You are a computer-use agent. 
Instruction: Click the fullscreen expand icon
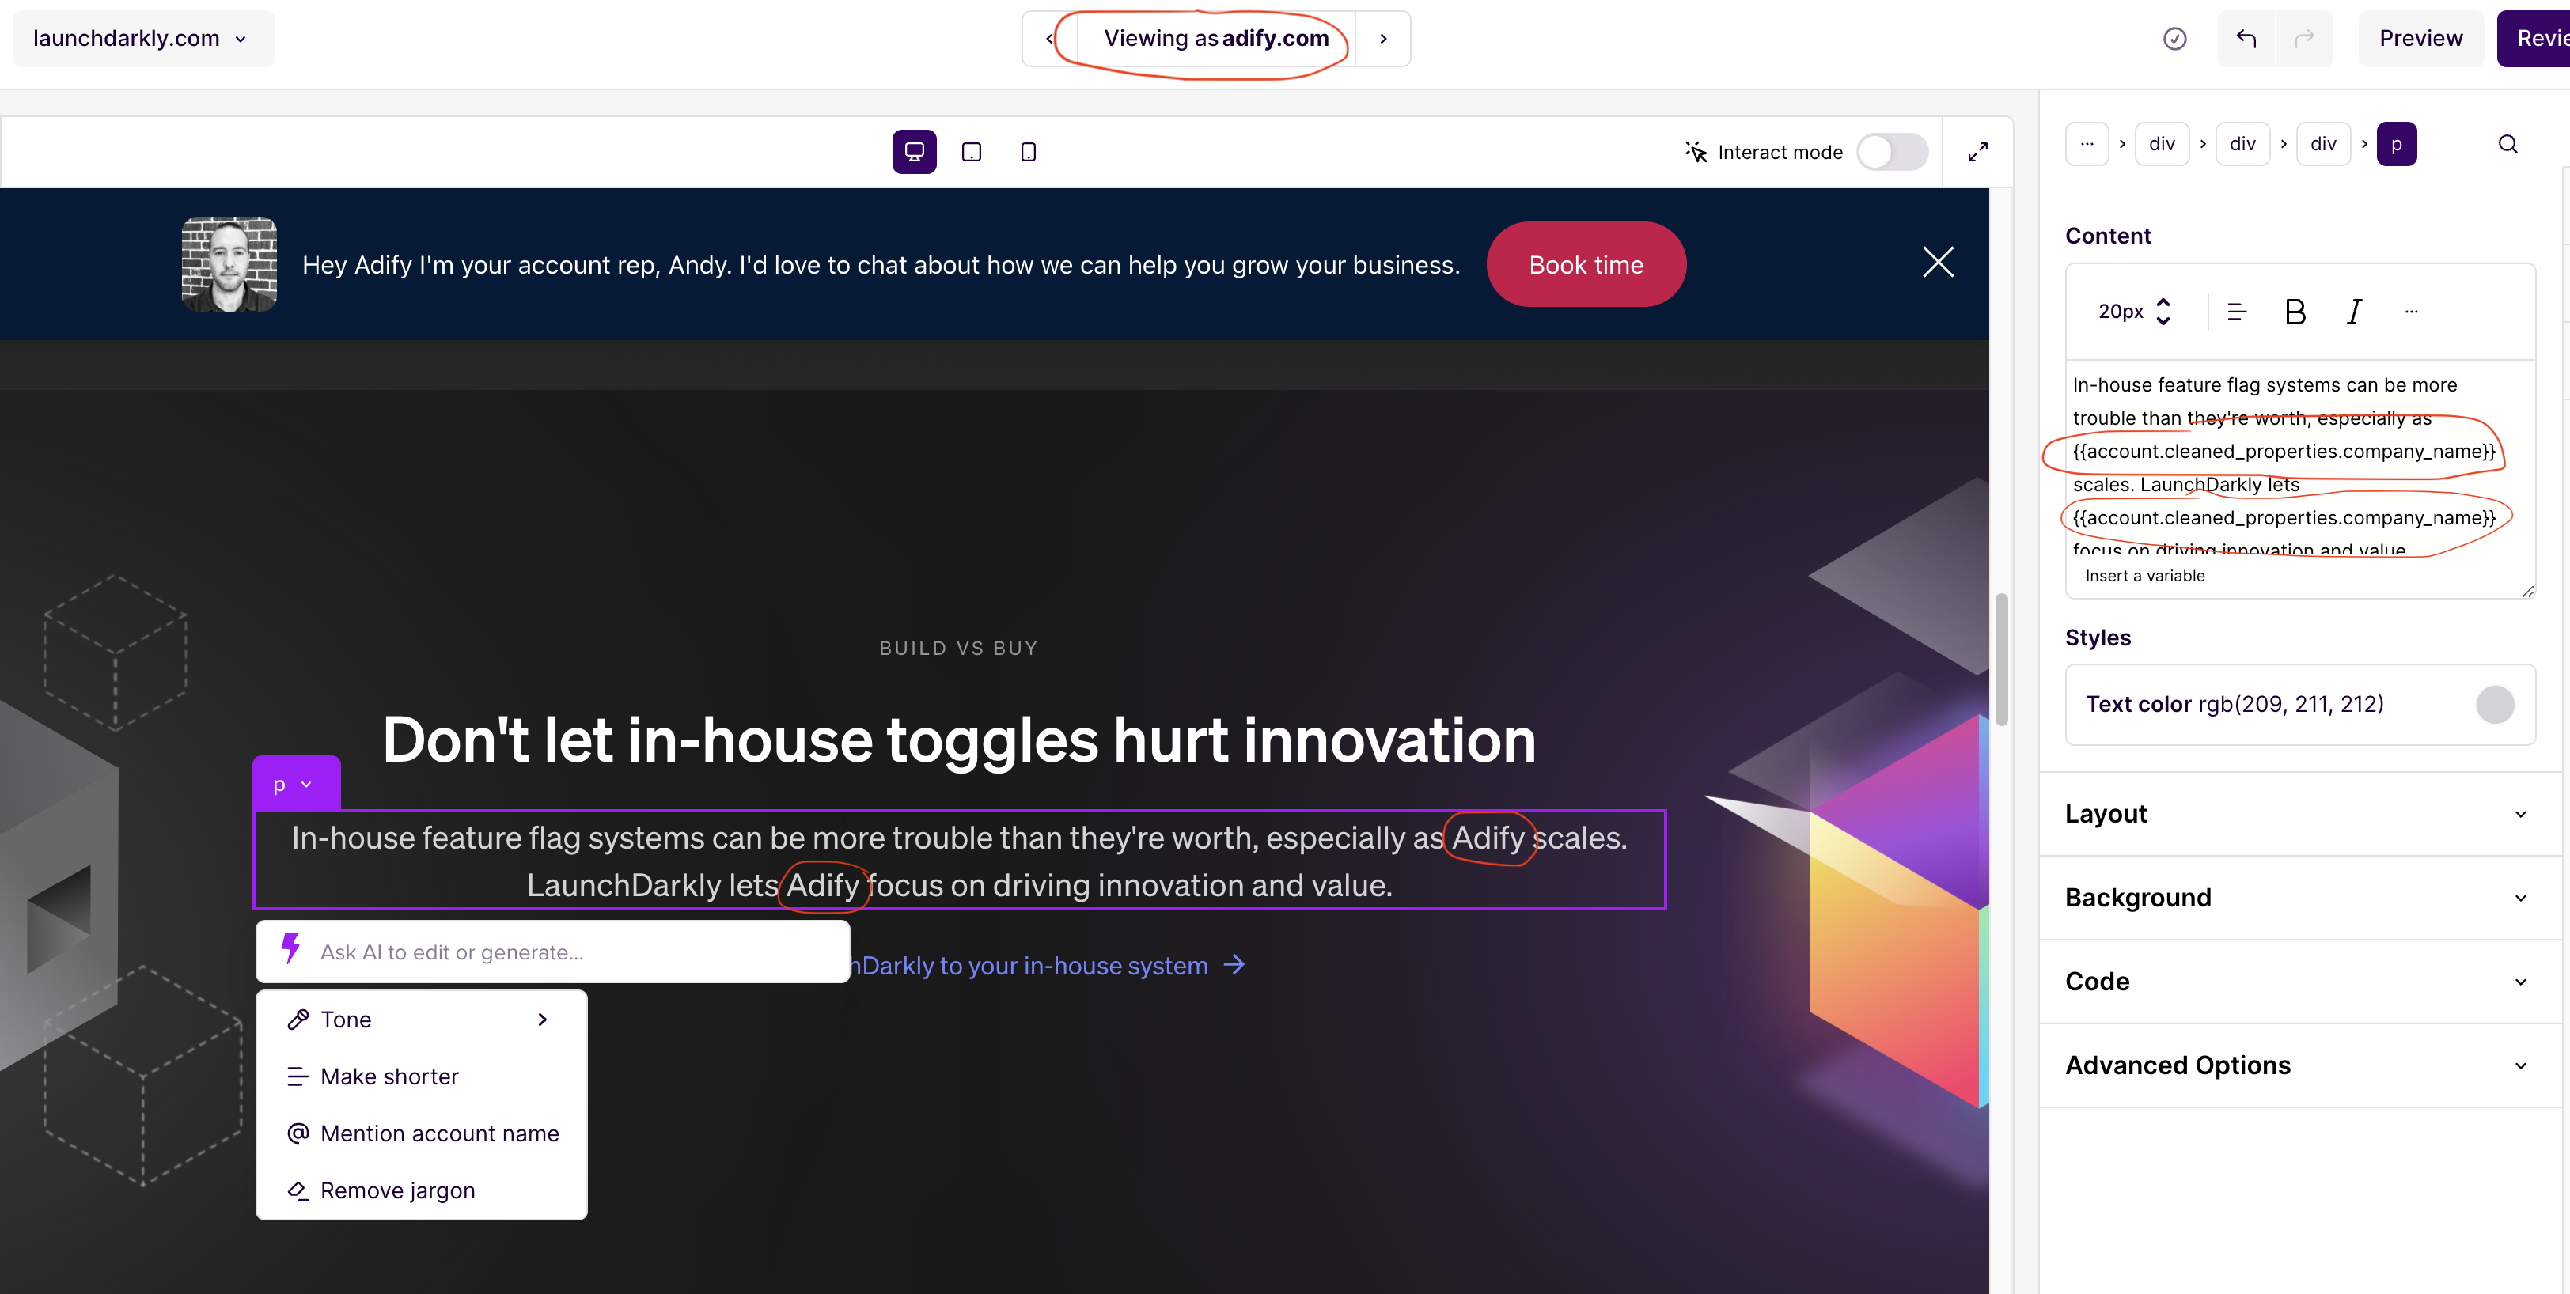[x=1977, y=152]
